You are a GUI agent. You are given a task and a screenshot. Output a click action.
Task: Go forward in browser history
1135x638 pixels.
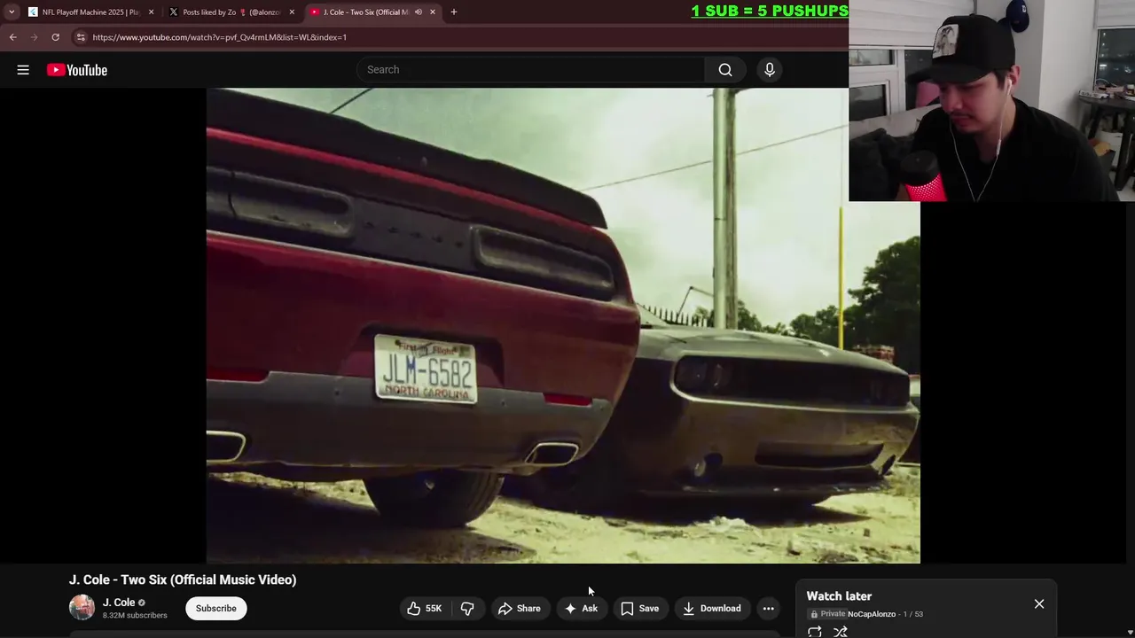pos(35,37)
